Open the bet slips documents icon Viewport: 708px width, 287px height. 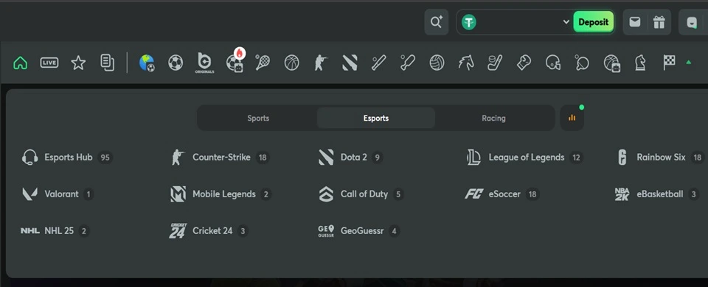(107, 63)
